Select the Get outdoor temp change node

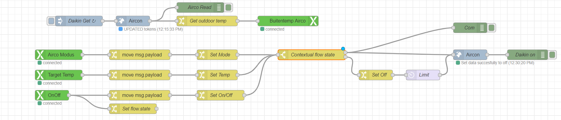207,21
